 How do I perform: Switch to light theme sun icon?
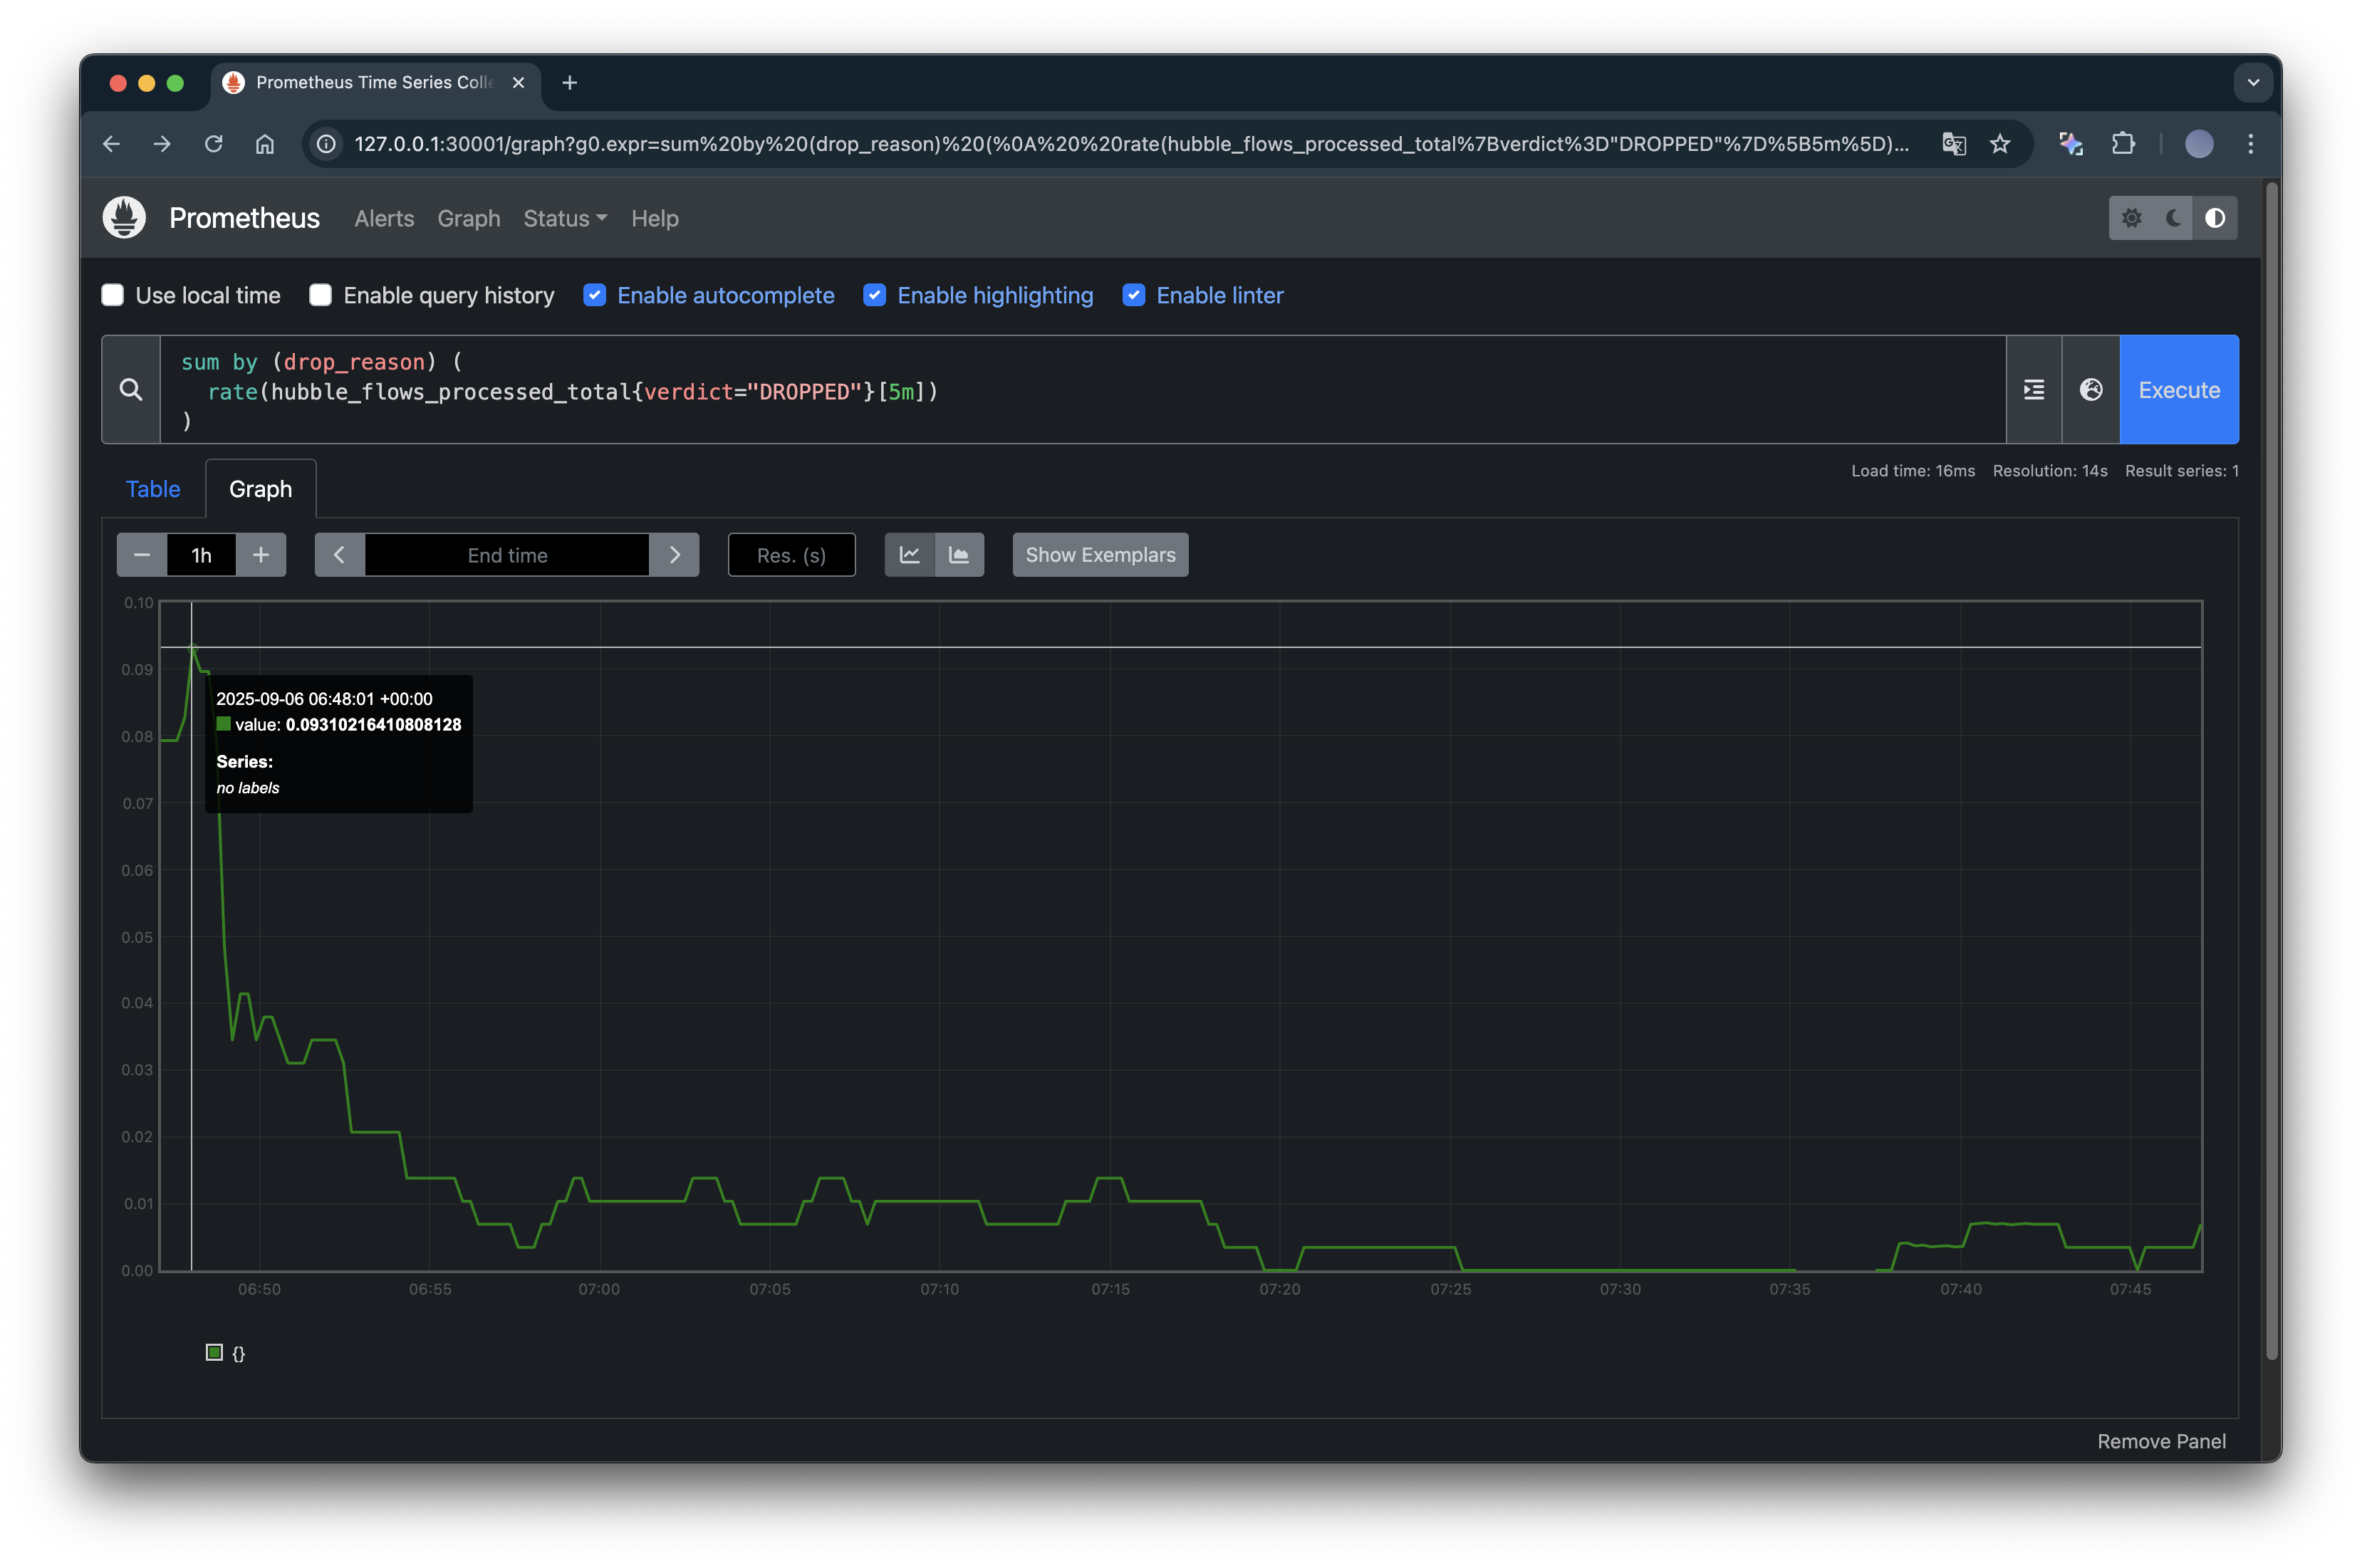click(2131, 218)
